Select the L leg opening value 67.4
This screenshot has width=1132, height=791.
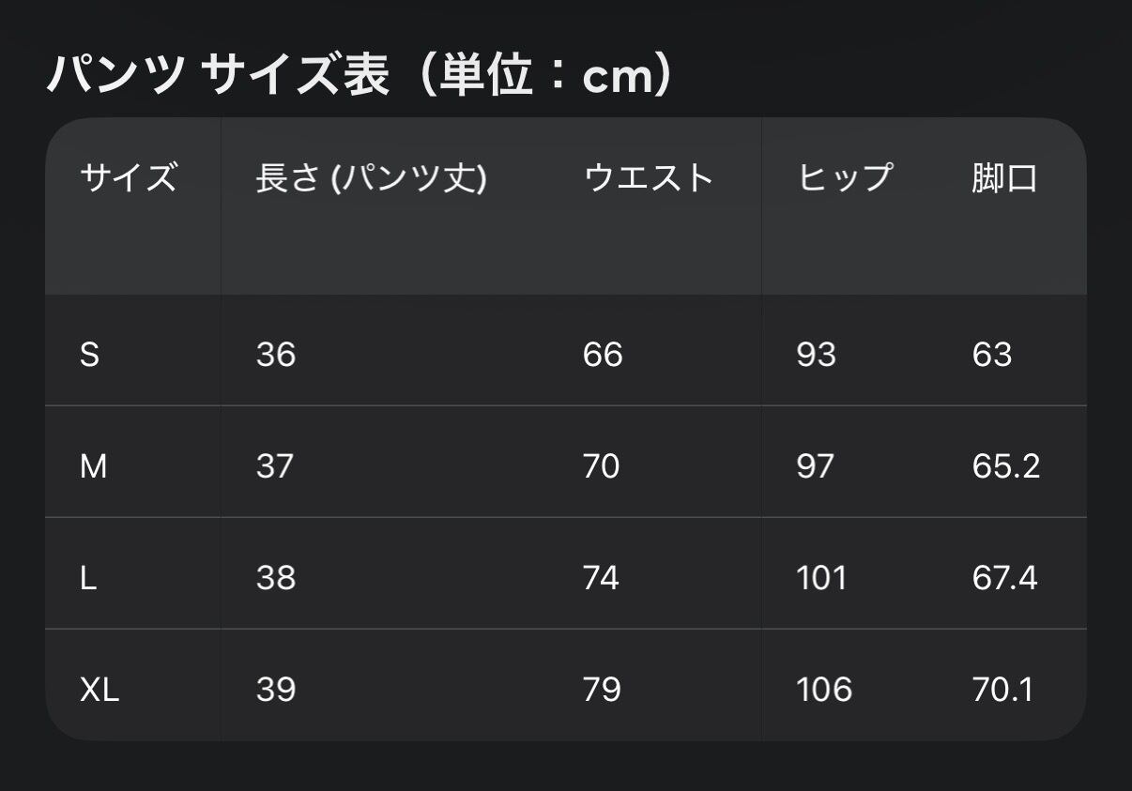tap(1005, 578)
